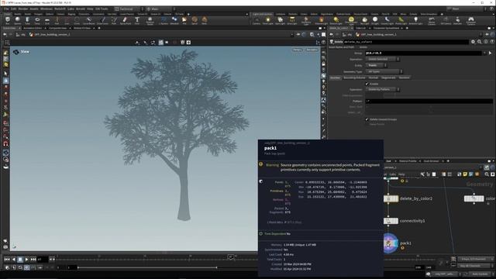Viewport: 496px width, 279px height.
Task: Add a new shelf tab with plus
Action: (188, 14)
